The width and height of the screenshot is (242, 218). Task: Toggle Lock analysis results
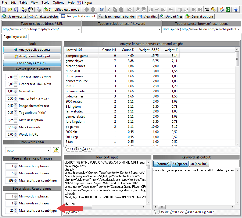32,63
